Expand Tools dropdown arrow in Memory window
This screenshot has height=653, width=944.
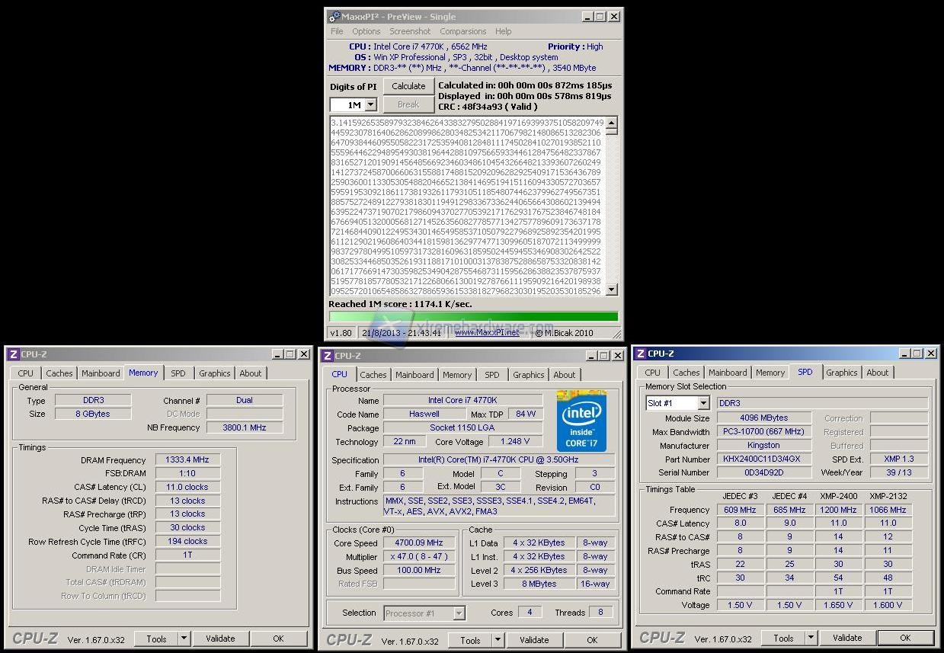(184, 639)
